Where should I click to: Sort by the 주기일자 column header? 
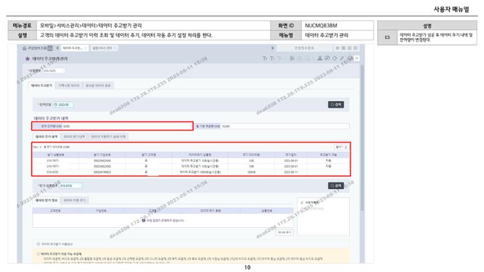click(x=290, y=155)
